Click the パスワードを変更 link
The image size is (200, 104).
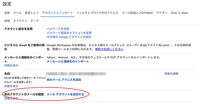coord(58,29)
